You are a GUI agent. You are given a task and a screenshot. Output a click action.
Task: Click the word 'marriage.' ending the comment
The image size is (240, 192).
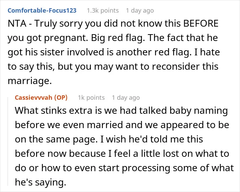[30, 81]
